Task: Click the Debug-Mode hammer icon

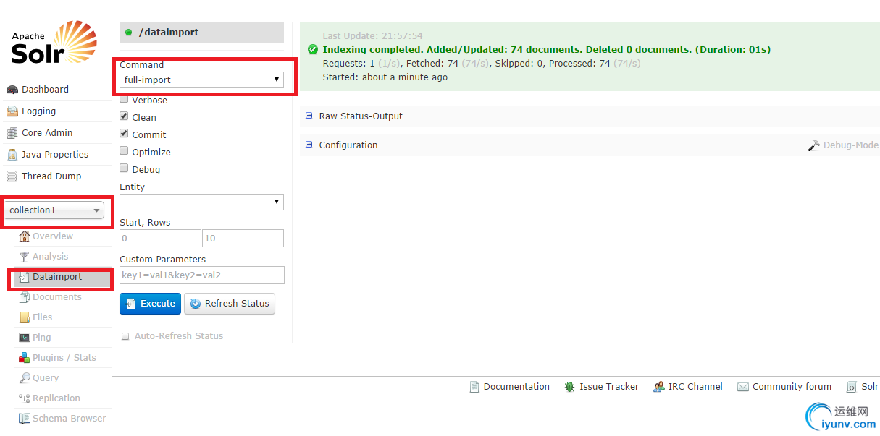Action: click(x=814, y=145)
